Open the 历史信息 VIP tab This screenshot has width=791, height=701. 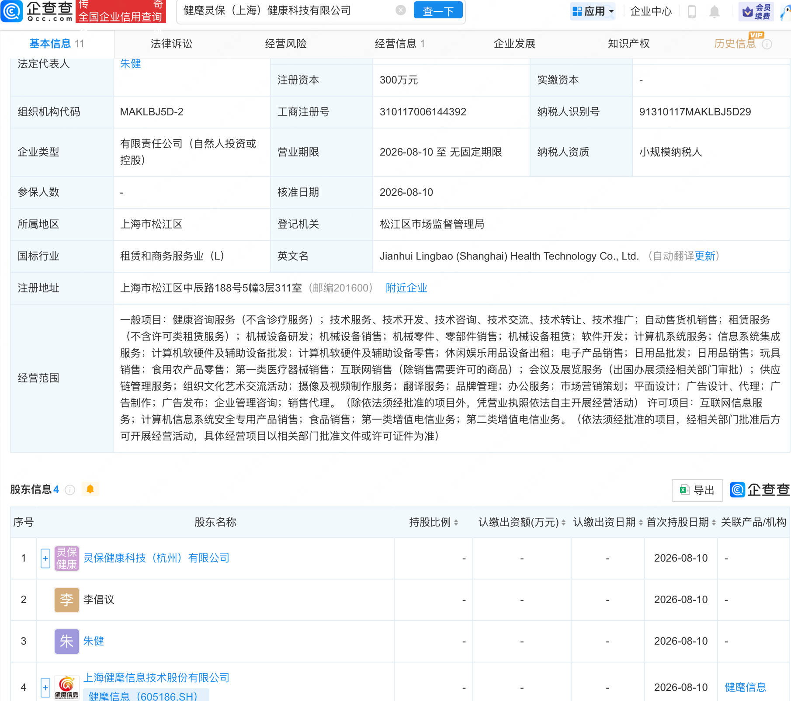pyautogui.click(x=735, y=44)
